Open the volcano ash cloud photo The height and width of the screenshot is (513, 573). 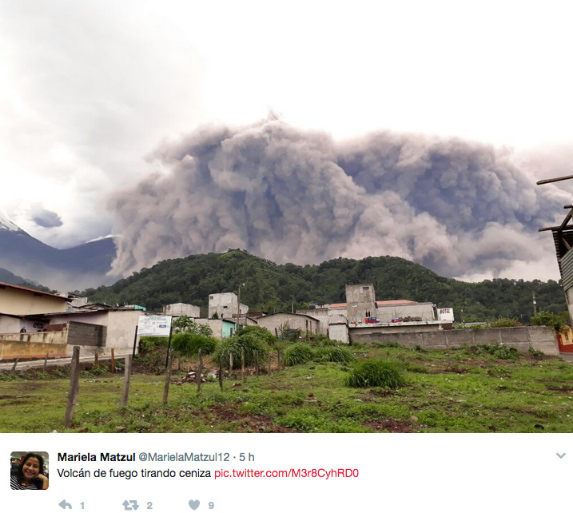(x=286, y=217)
